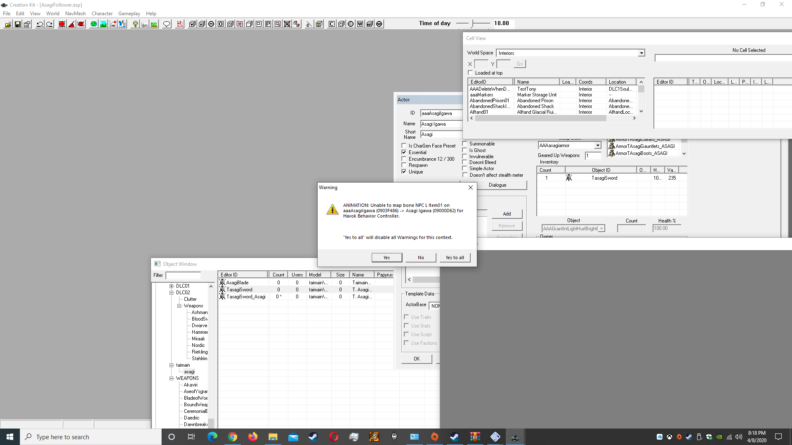The width and height of the screenshot is (792, 445).
Task: Click the speech bubble toolbar icon
Action: coord(167,24)
